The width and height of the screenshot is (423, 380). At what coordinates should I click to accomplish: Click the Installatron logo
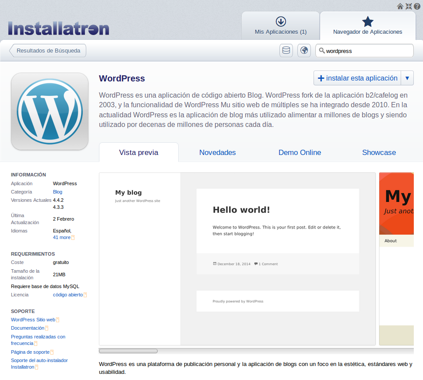59,28
